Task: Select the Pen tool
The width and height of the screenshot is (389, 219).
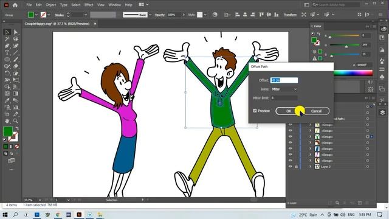Action: coord(7,46)
